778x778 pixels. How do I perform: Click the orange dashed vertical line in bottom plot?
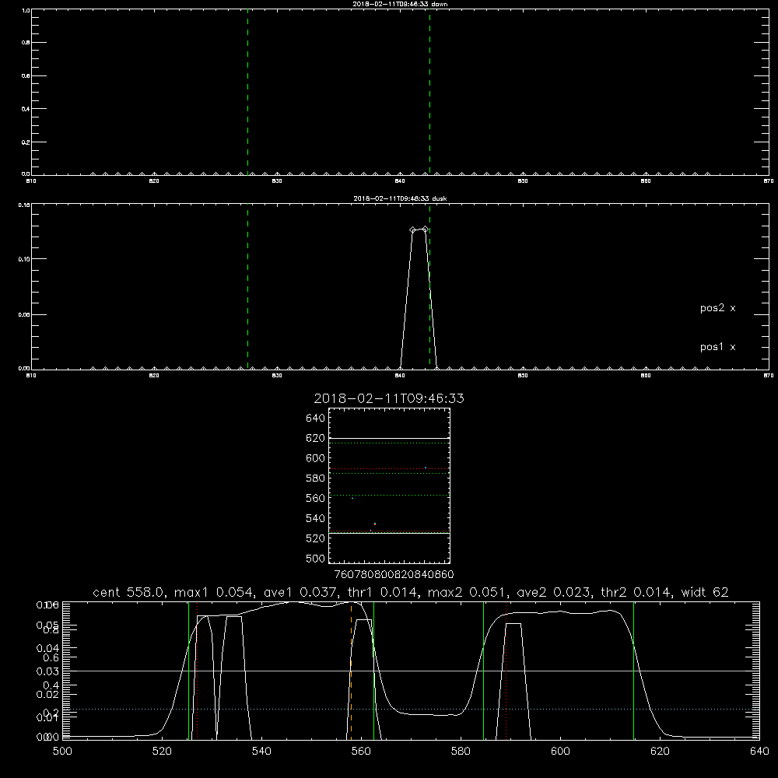pos(352,670)
